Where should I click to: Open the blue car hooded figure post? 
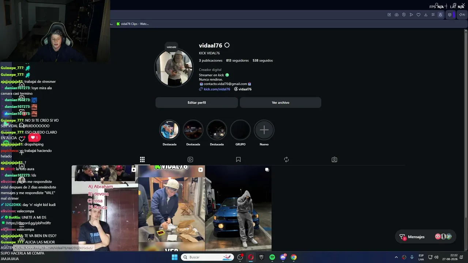click(x=238, y=208)
